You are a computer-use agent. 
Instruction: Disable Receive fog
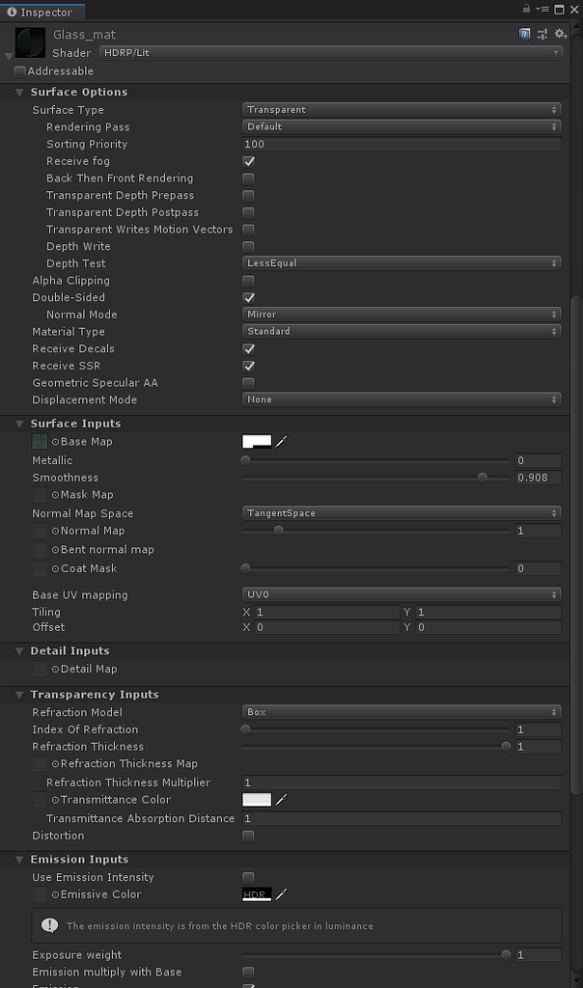(x=248, y=161)
